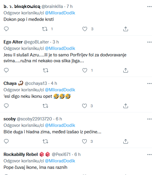The width and height of the screenshot is (152, 175).
Task: Open Rockabilly Rebel tweet options menu
Action: click(149, 154)
